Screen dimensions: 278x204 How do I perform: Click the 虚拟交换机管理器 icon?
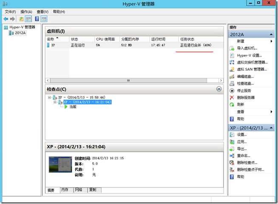click(x=232, y=62)
